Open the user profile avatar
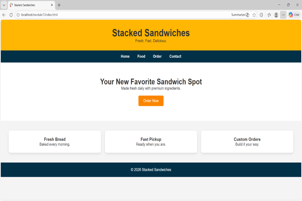Image resolution: width=302 pixels, height=201 pixels. [x=276, y=15]
